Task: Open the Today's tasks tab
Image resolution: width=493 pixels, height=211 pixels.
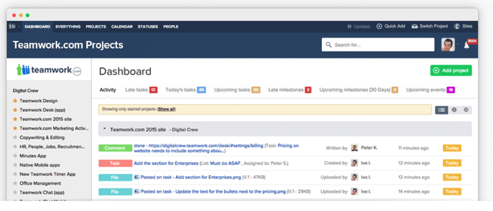Action: click(x=185, y=90)
